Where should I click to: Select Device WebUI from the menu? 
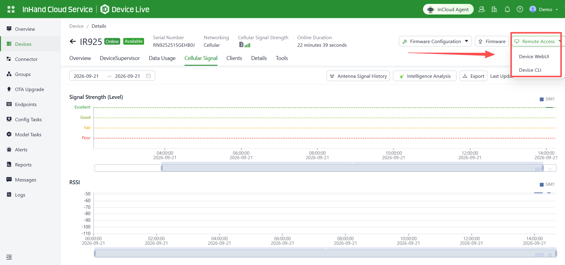click(x=534, y=56)
